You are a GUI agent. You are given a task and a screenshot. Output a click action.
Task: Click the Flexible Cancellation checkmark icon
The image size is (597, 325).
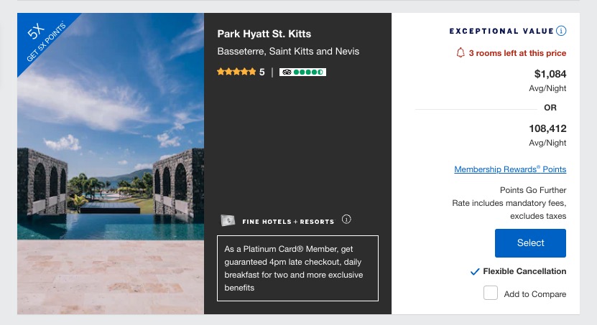(x=475, y=271)
